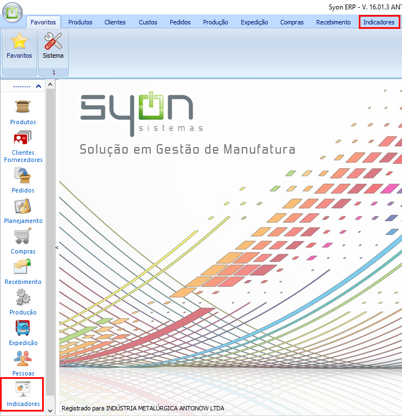
Task: Collapse side panel using splitter arrow
Action: tap(56, 247)
